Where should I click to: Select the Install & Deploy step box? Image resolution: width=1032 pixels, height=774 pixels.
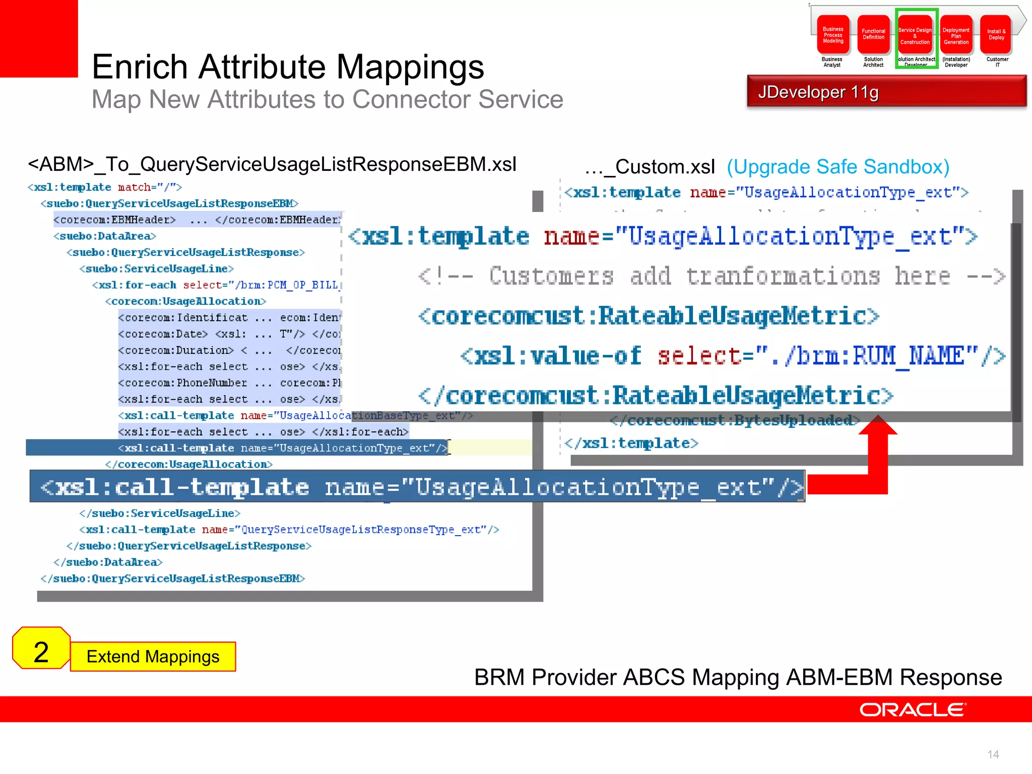[996, 35]
